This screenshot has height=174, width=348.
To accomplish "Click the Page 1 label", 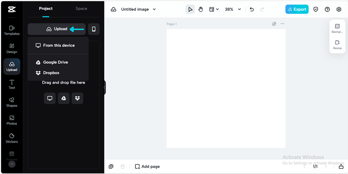I will (172, 24).
